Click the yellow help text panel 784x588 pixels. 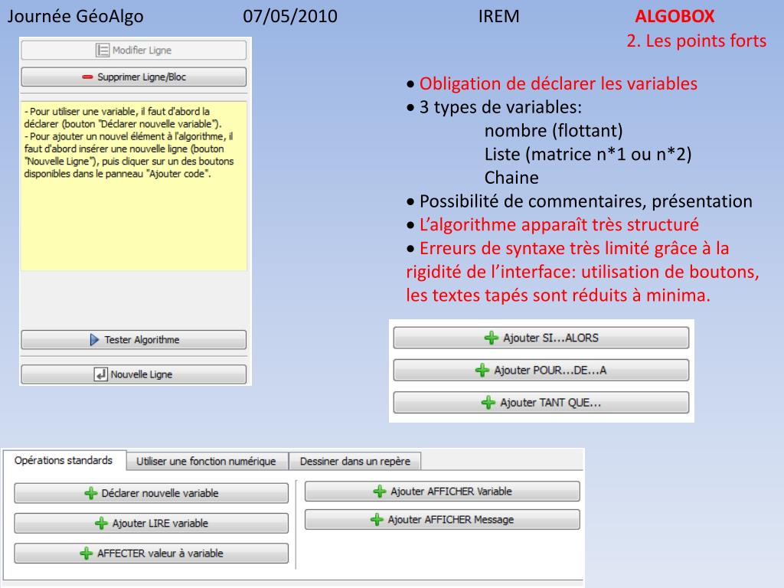coord(133,185)
